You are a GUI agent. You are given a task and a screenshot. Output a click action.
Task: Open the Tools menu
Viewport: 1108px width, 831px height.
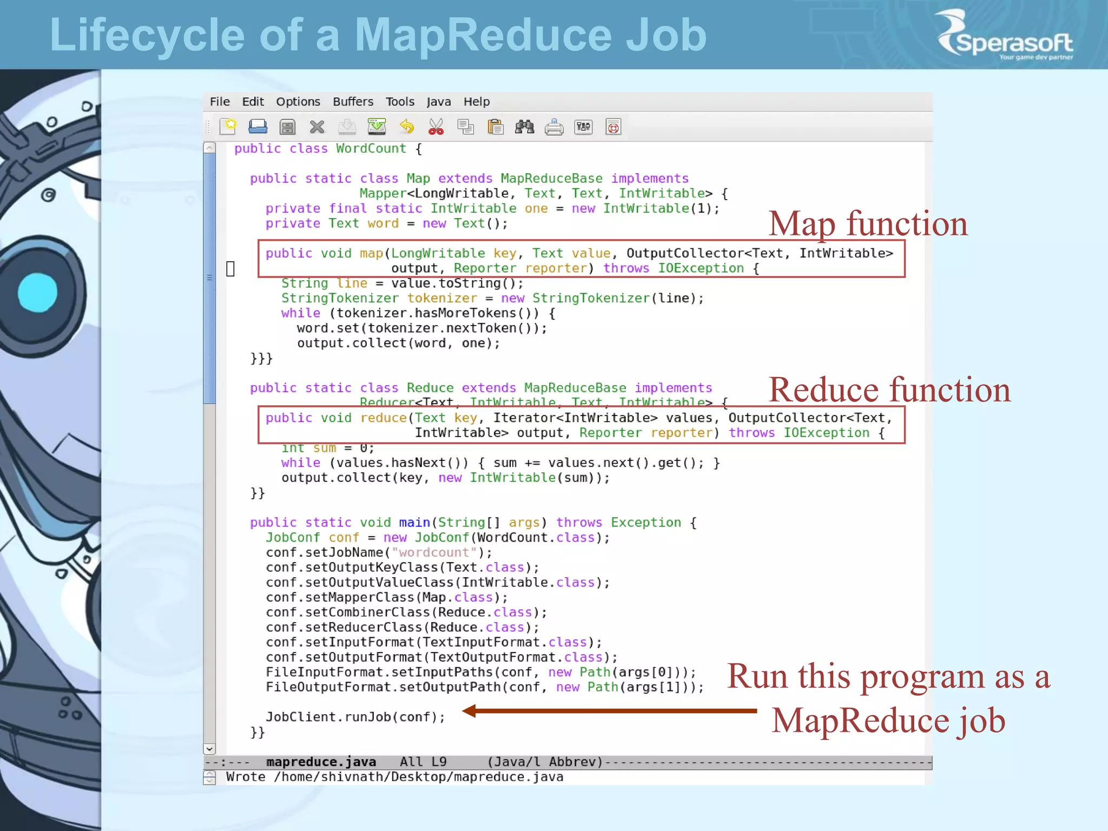point(400,102)
